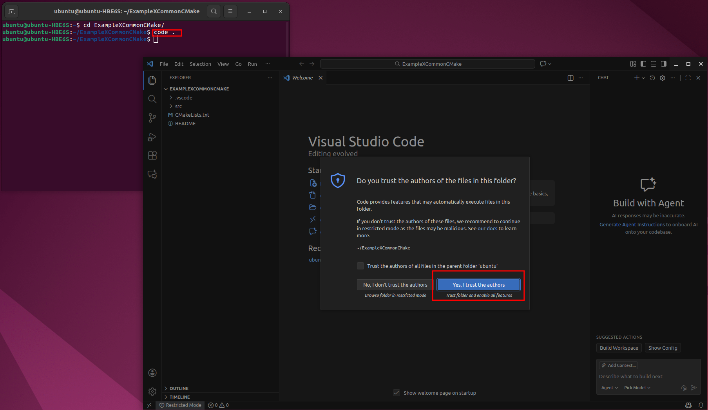Open Explorer views and more actions ellipsis
This screenshot has height=410, width=708.
[270, 78]
